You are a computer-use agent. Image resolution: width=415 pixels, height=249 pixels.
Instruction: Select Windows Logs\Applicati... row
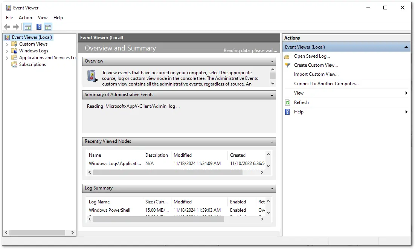point(176,163)
